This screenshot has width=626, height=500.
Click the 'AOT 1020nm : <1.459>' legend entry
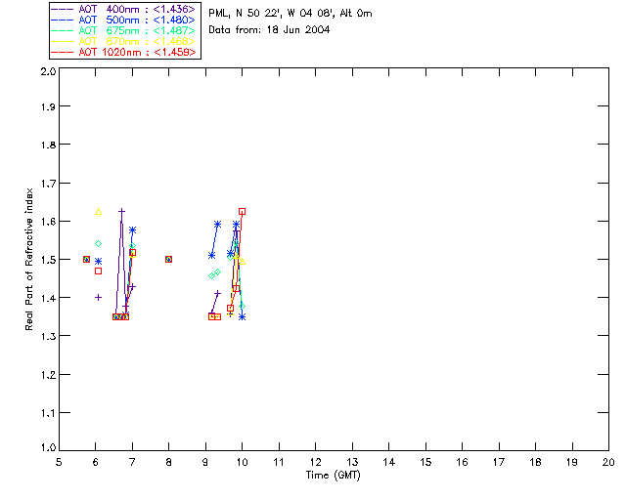124,52
